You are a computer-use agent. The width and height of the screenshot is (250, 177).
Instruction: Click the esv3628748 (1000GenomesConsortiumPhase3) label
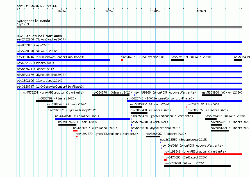coord(160,98)
